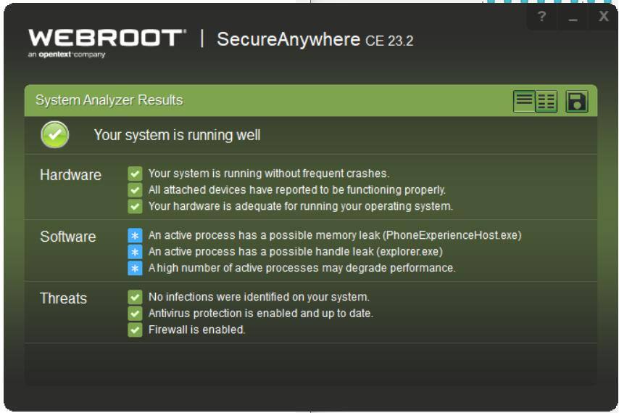Save the System Analyzer results
The height and width of the screenshot is (413, 619).
coord(577,102)
